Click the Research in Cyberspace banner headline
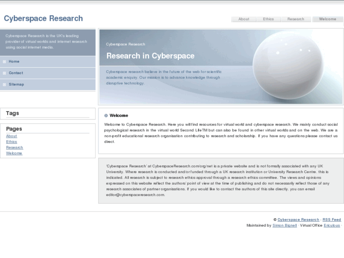The height and width of the screenshot is (258, 344). coord(150,56)
